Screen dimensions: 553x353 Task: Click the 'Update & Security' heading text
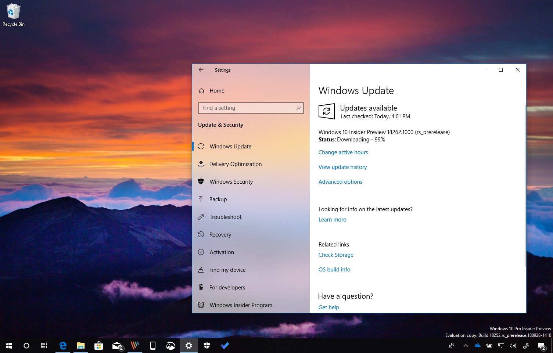pyautogui.click(x=220, y=125)
